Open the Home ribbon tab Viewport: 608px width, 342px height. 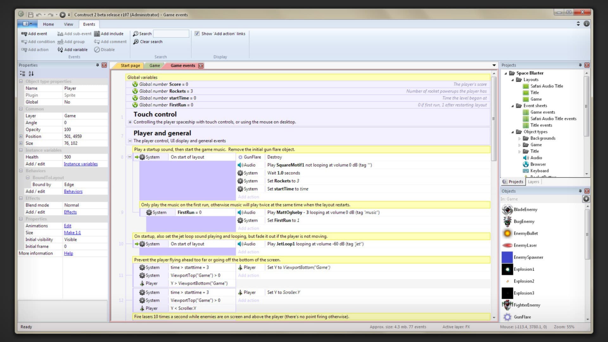pos(48,24)
